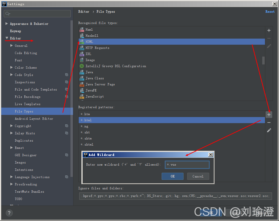Expand the Color Scheme node

[x=12, y=67]
